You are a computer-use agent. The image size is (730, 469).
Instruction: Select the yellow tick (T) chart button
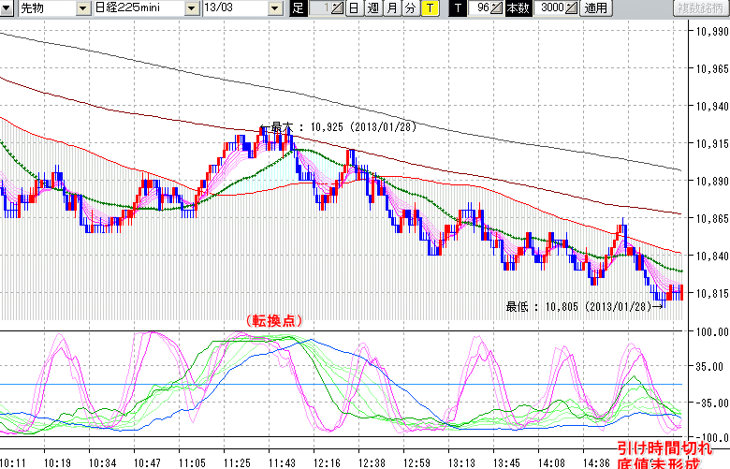coord(429,8)
